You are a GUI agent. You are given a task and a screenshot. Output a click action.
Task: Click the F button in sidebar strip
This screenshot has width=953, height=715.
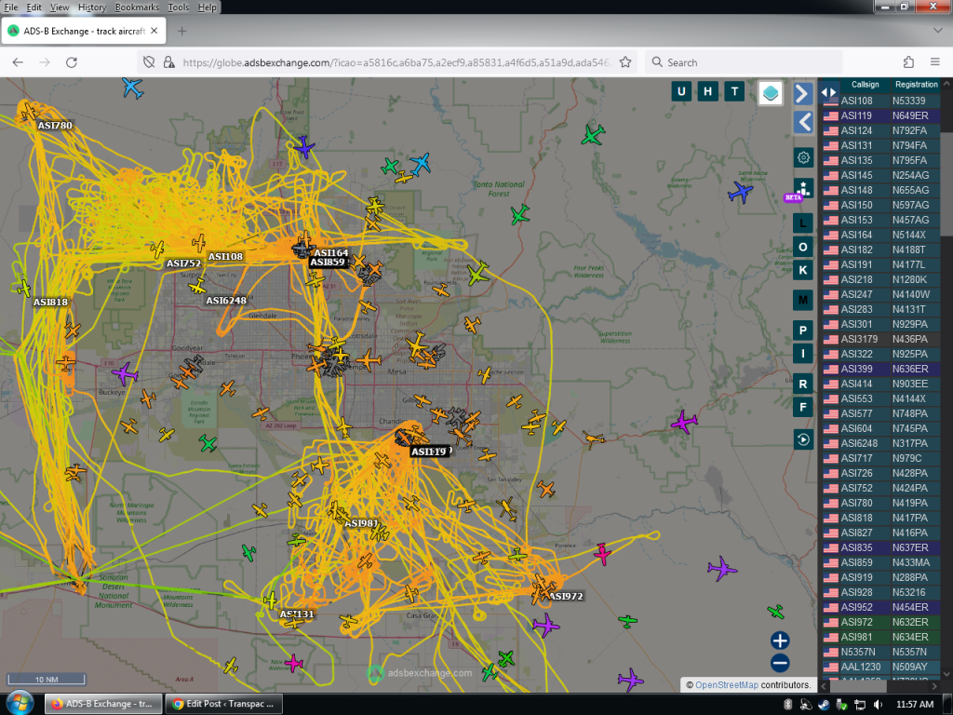pyautogui.click(x=803, y=407)
